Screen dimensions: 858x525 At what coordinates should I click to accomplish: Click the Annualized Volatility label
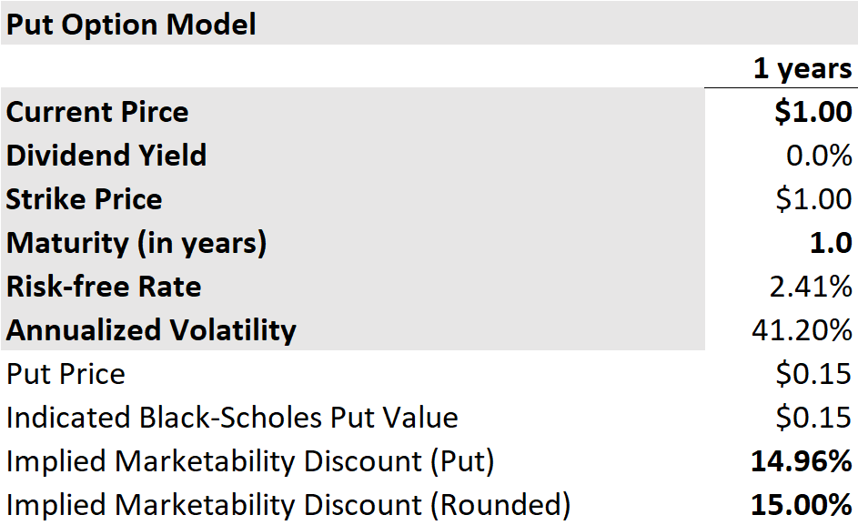coord(151,330)
